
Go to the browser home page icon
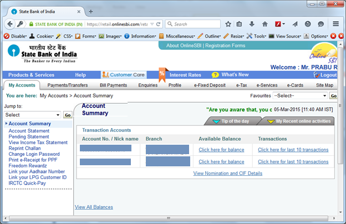coord(265,24)
